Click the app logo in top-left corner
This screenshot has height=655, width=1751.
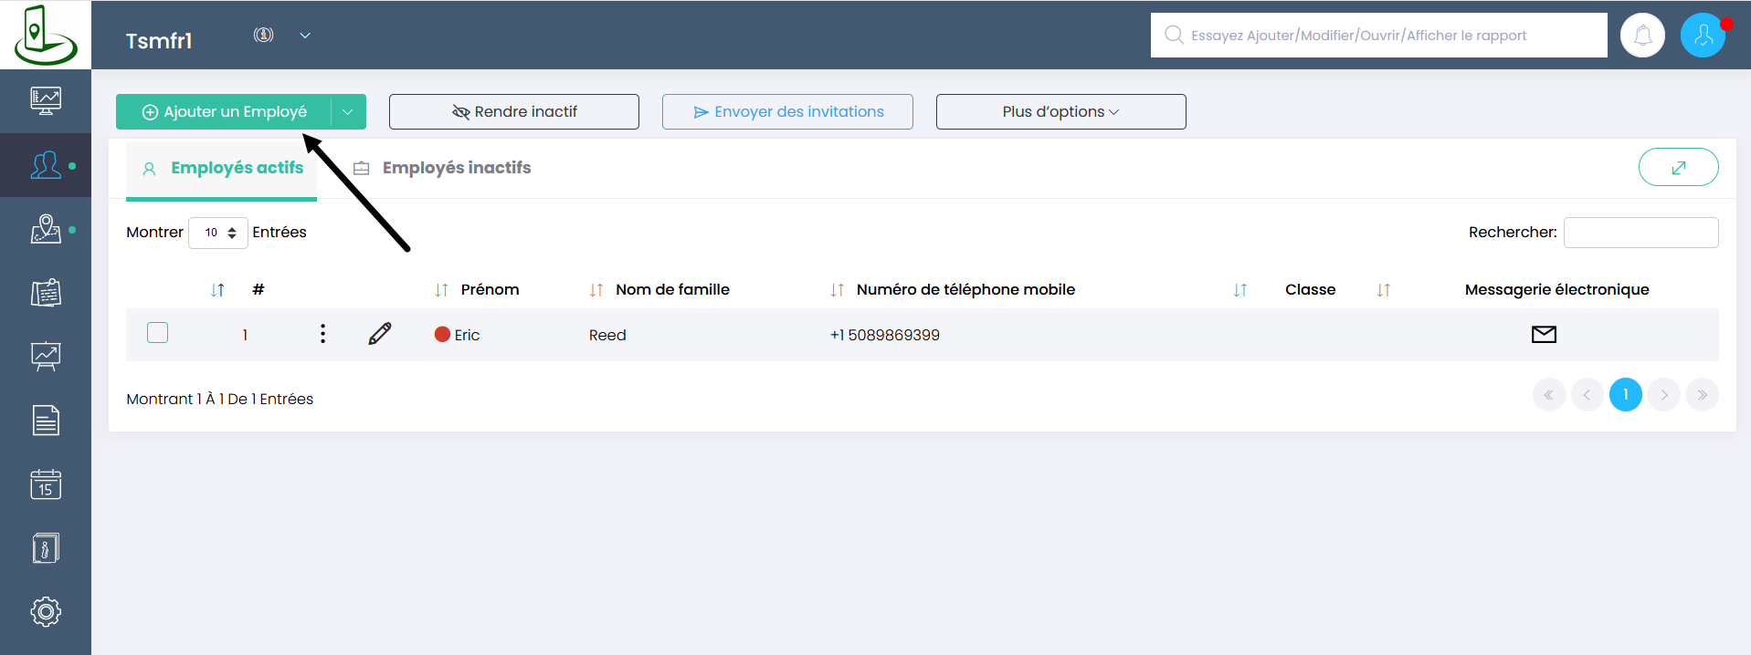pos(45,35)
